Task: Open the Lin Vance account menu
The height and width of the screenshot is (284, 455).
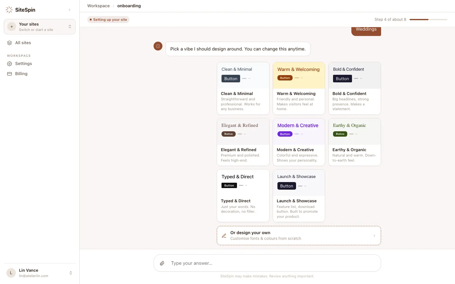Action: (x=39, y=273)
